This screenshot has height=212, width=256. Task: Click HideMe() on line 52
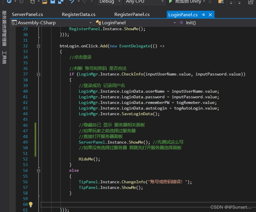tap(88, 159)
